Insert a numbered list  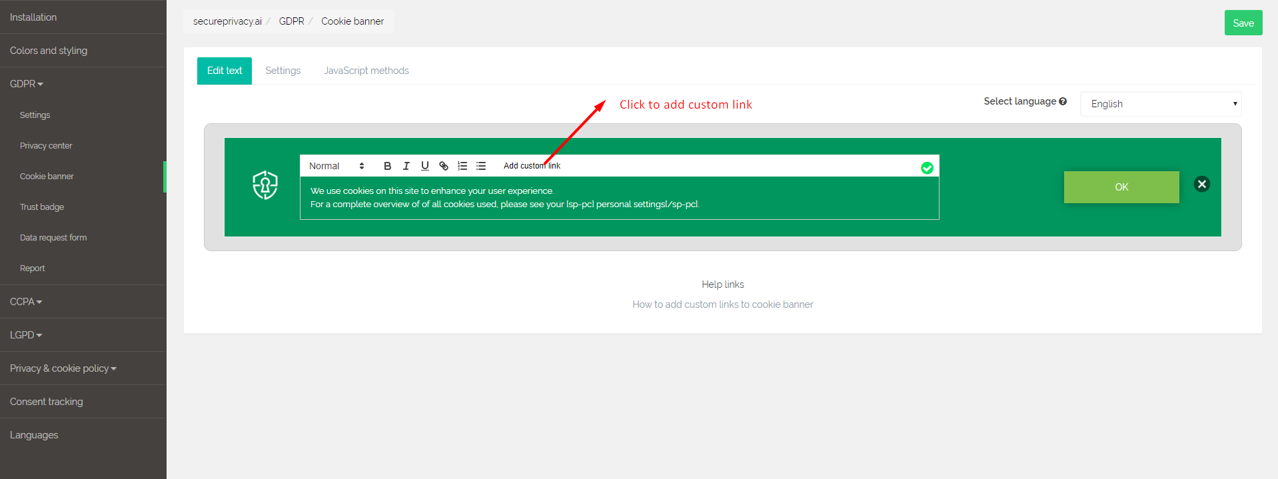click(x=462, y=166)
